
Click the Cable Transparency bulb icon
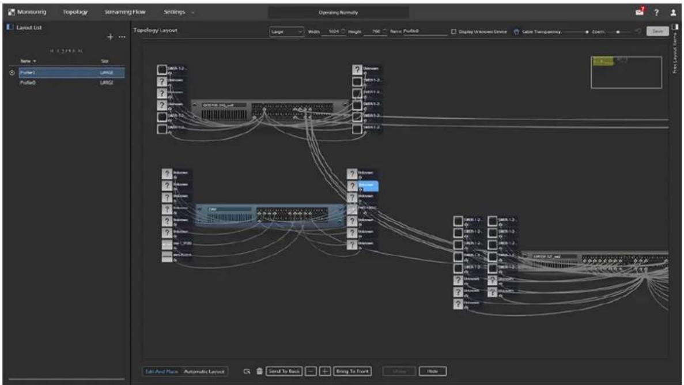click(x=516, y=32)
